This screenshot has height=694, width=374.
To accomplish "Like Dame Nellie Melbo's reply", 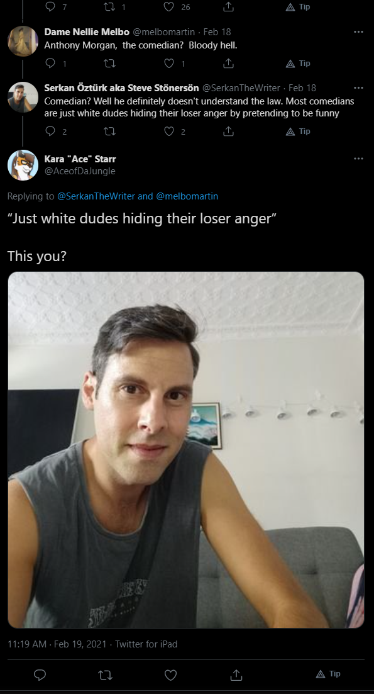I will pos(169,64).
